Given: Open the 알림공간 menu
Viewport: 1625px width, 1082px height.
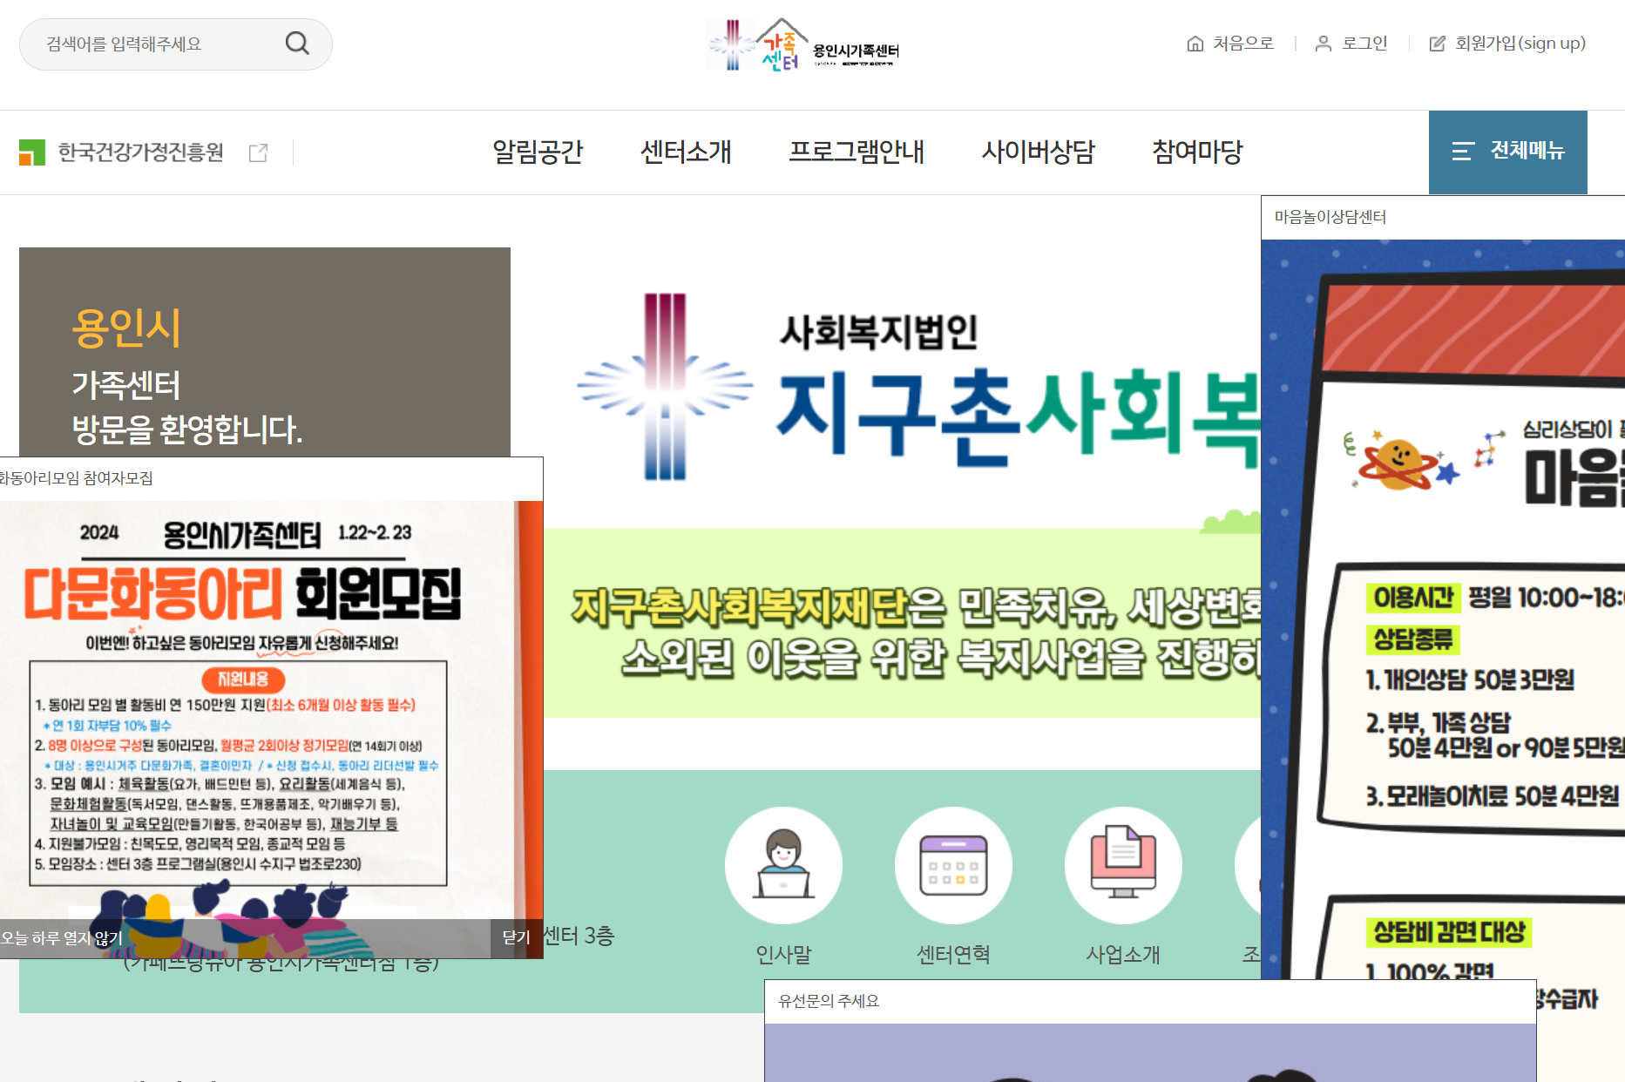Looking at the screenshot, I should click(538, 152).
